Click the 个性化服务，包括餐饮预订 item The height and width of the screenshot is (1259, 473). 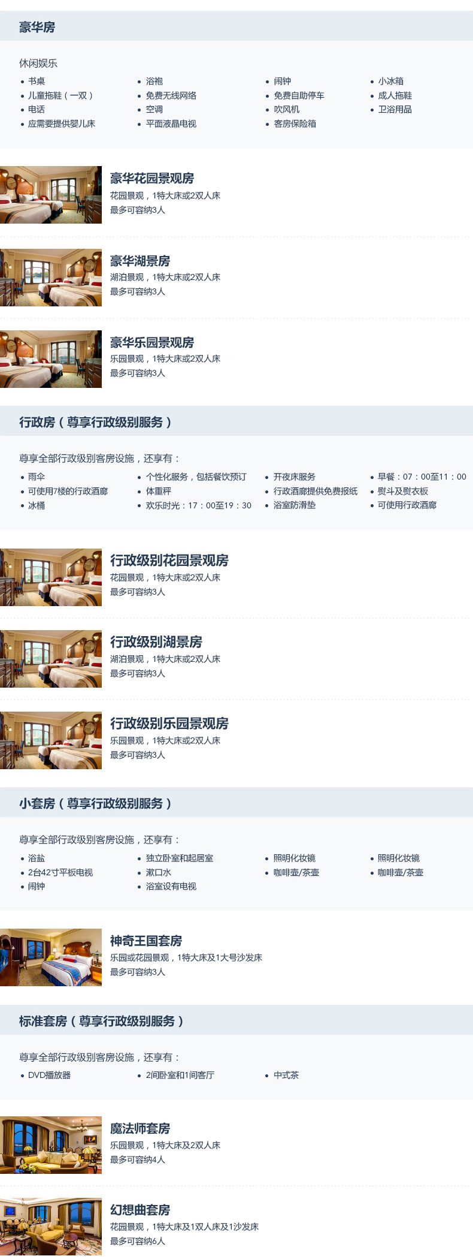coord(196,477)
